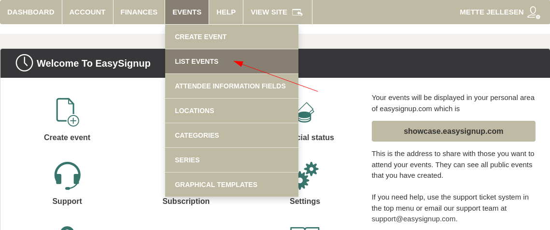550x230 pixels.
Task: Click the showcase.easysignup.com address button
Action: tap(453, 131)
